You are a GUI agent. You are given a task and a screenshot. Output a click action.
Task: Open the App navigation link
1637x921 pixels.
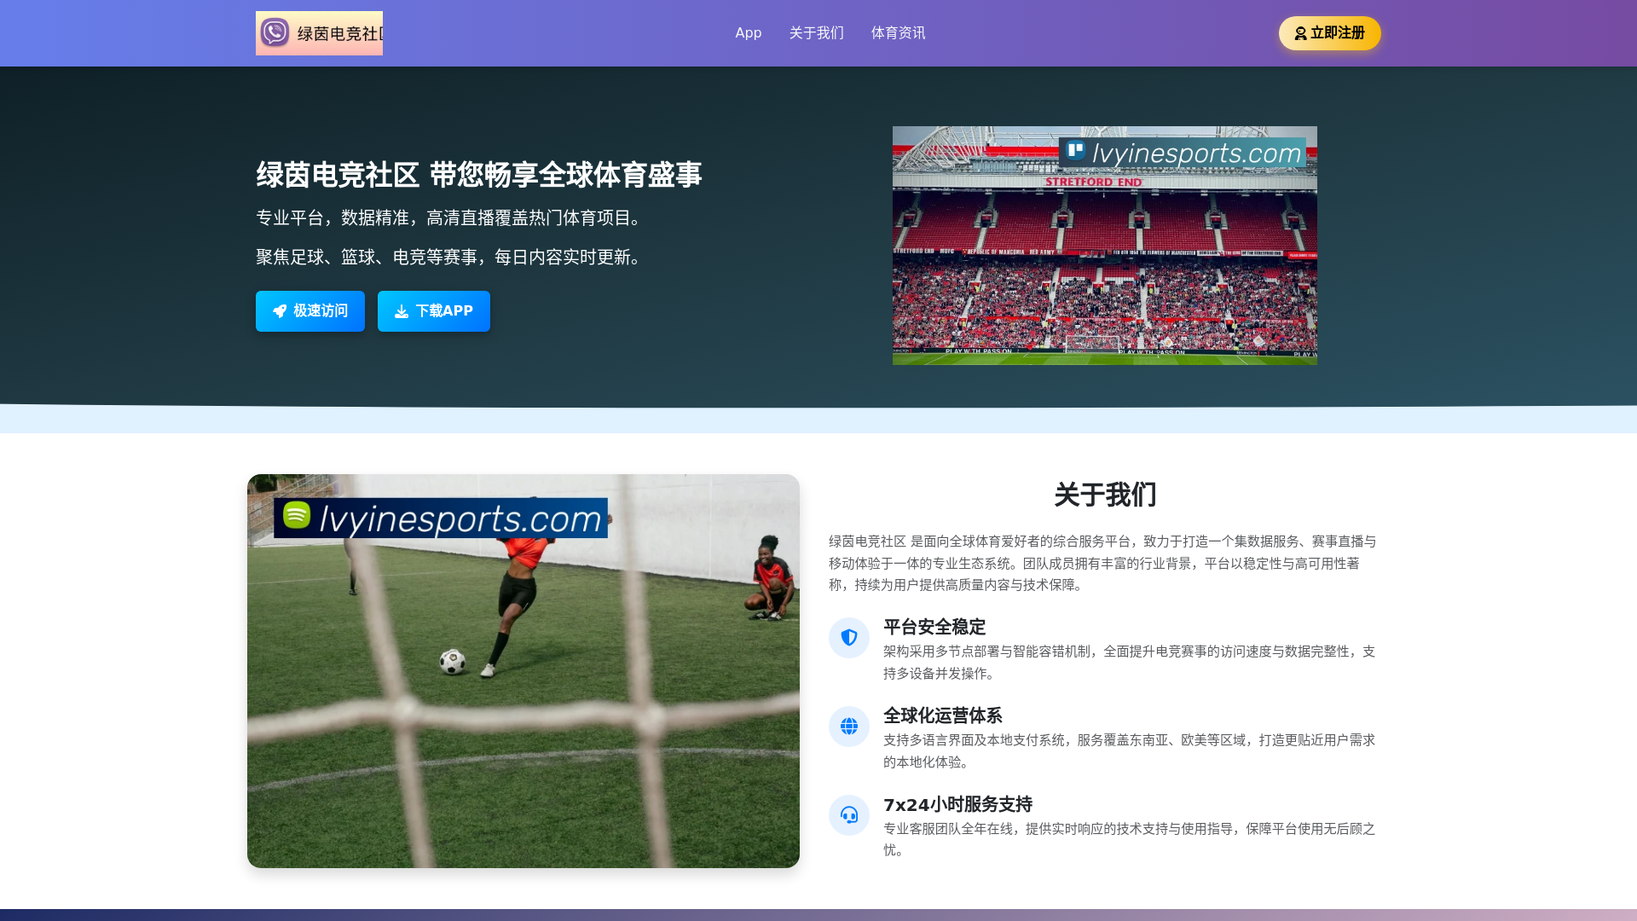pyautogui.click(x=749, y=33)
